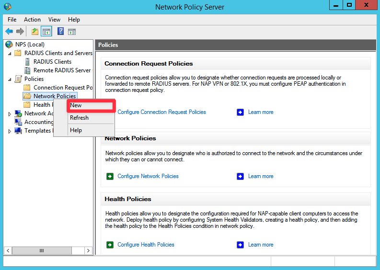Click the Policies pane header bar
The height and width of the screenshot is (270, 380).
(x=235, y=45)
